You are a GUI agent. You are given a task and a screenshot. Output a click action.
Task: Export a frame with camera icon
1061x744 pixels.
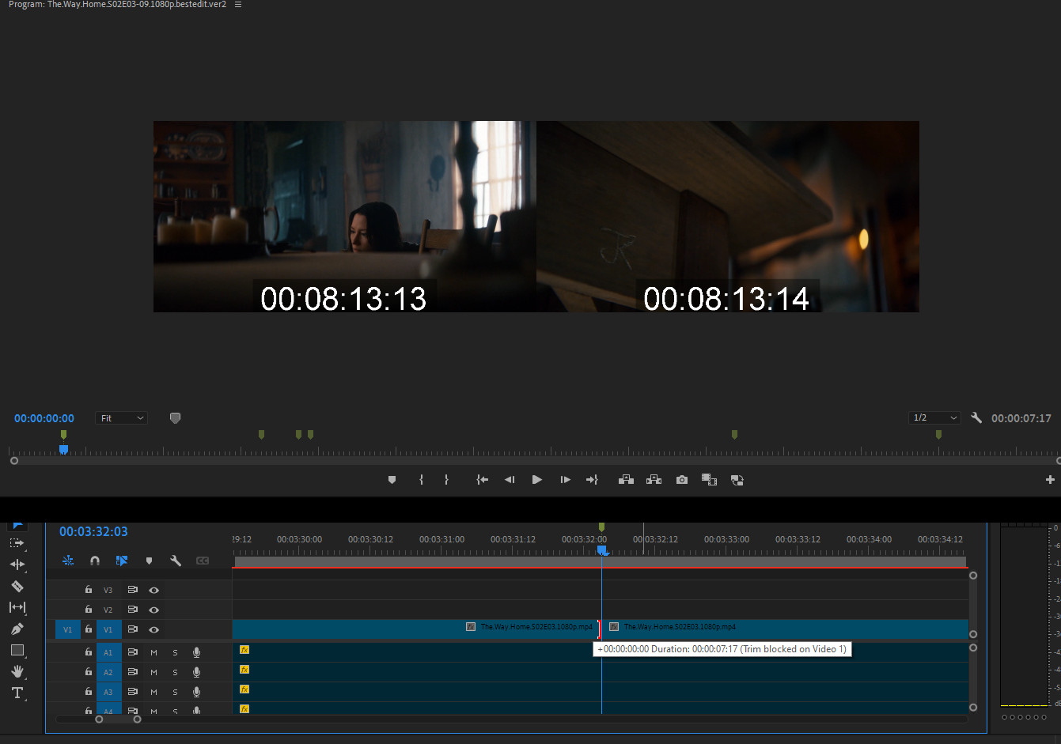pos(682,480)
